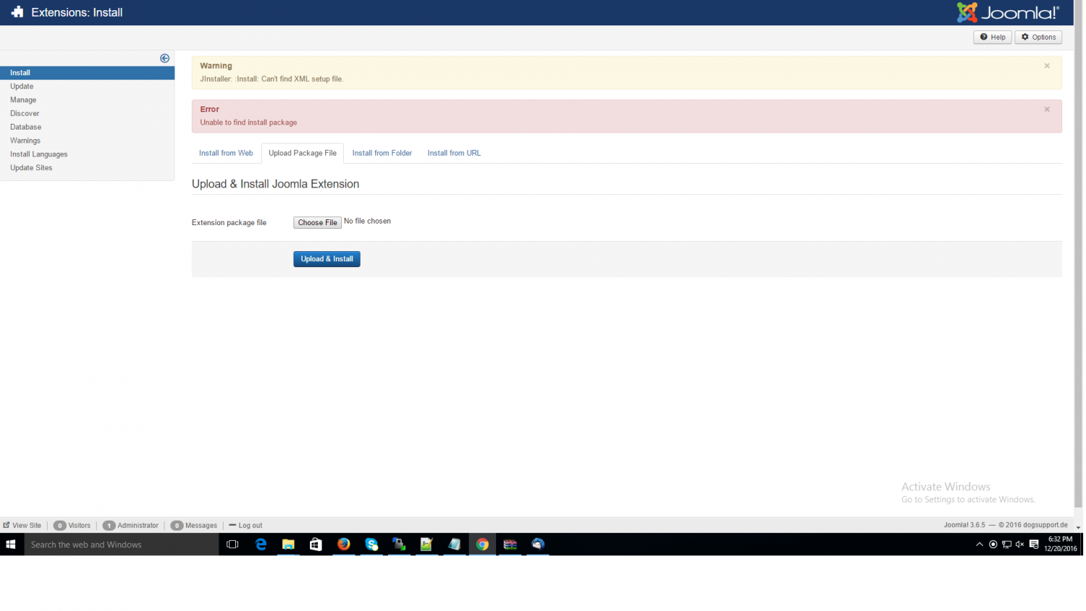
Task: Select the Install from Folder tab
Action: (x=382, y=153)
